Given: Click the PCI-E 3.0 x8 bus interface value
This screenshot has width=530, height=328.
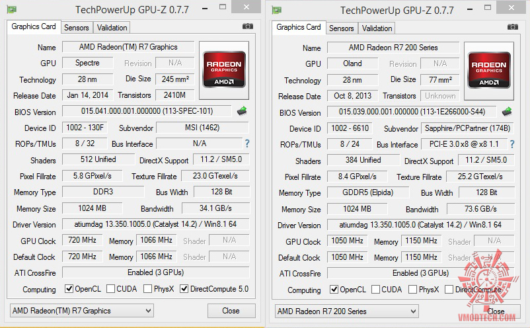Looking at the screenshot, I should (x=464, y=144).
